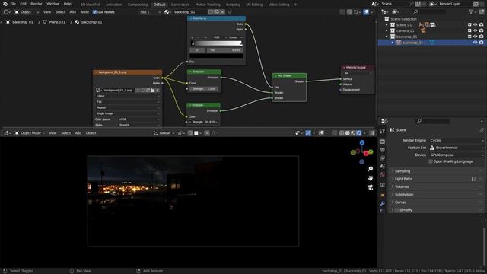Open the Edit menu
Image resolution: width=487 pixels, height=274 pixels.
(x=23, y=4)
